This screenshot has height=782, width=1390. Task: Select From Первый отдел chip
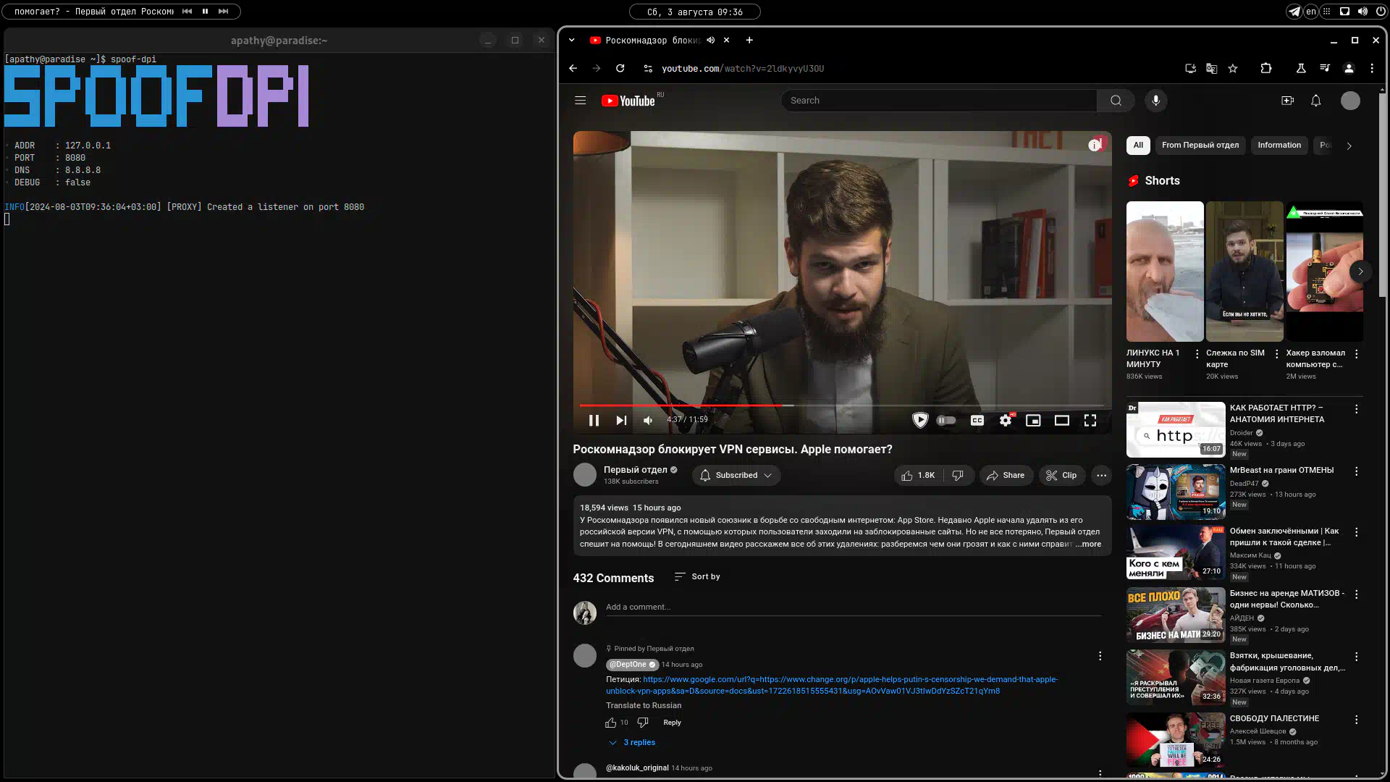(x=1200, y=146)
